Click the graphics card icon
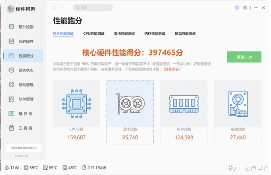271x175 pixels. click(x=130, y=104)
